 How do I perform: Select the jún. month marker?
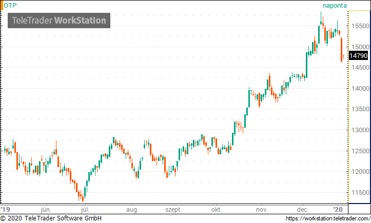click(x=46, y=210)
